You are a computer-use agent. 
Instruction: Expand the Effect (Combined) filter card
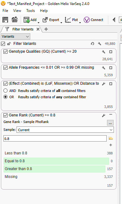click(111, 84)
